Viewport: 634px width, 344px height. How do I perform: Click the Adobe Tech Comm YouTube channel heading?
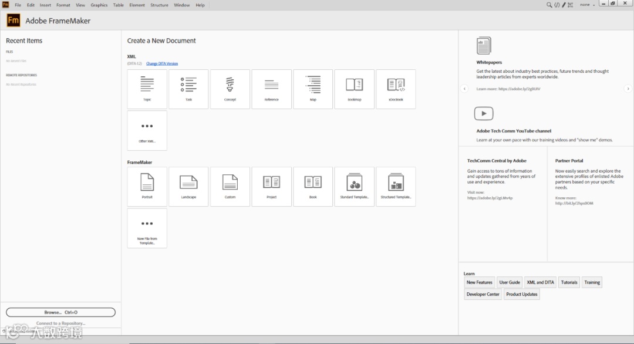pos(514,131)
